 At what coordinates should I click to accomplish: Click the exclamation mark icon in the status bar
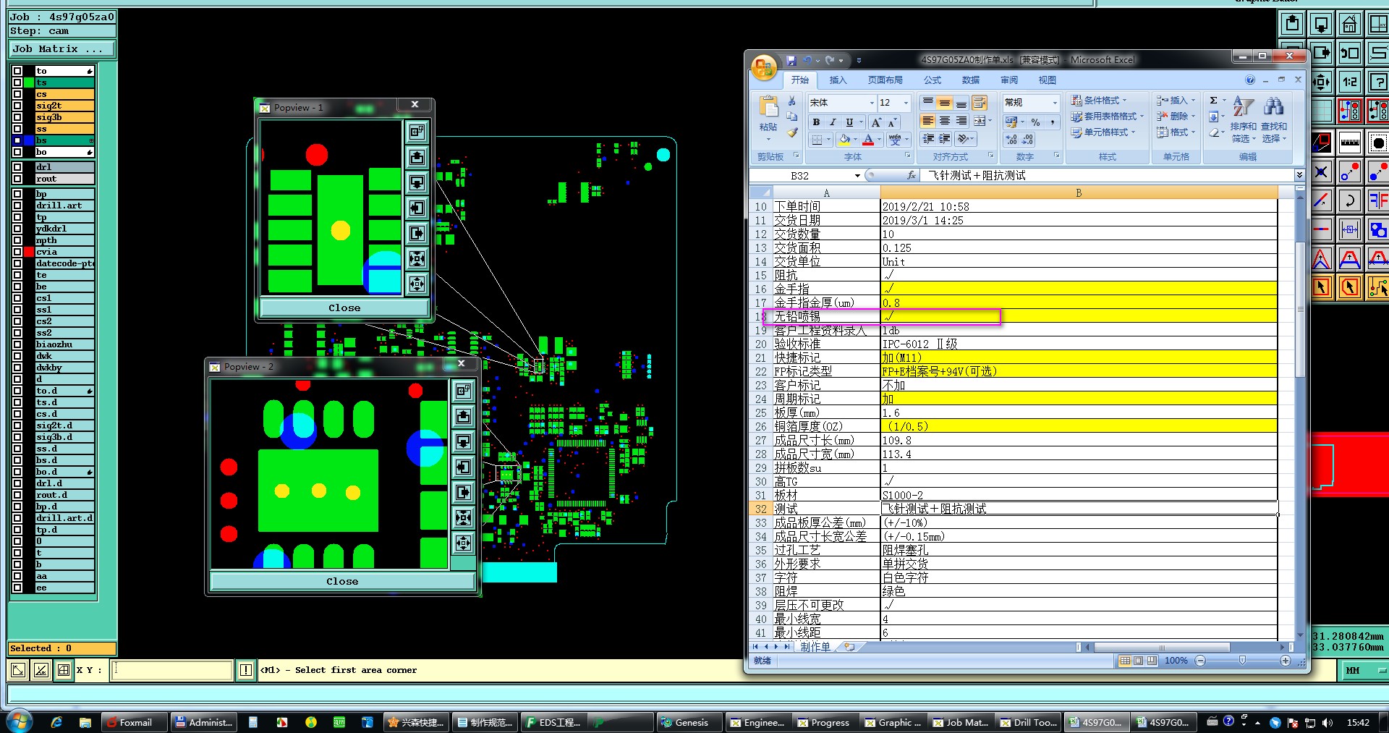point(246,670)
